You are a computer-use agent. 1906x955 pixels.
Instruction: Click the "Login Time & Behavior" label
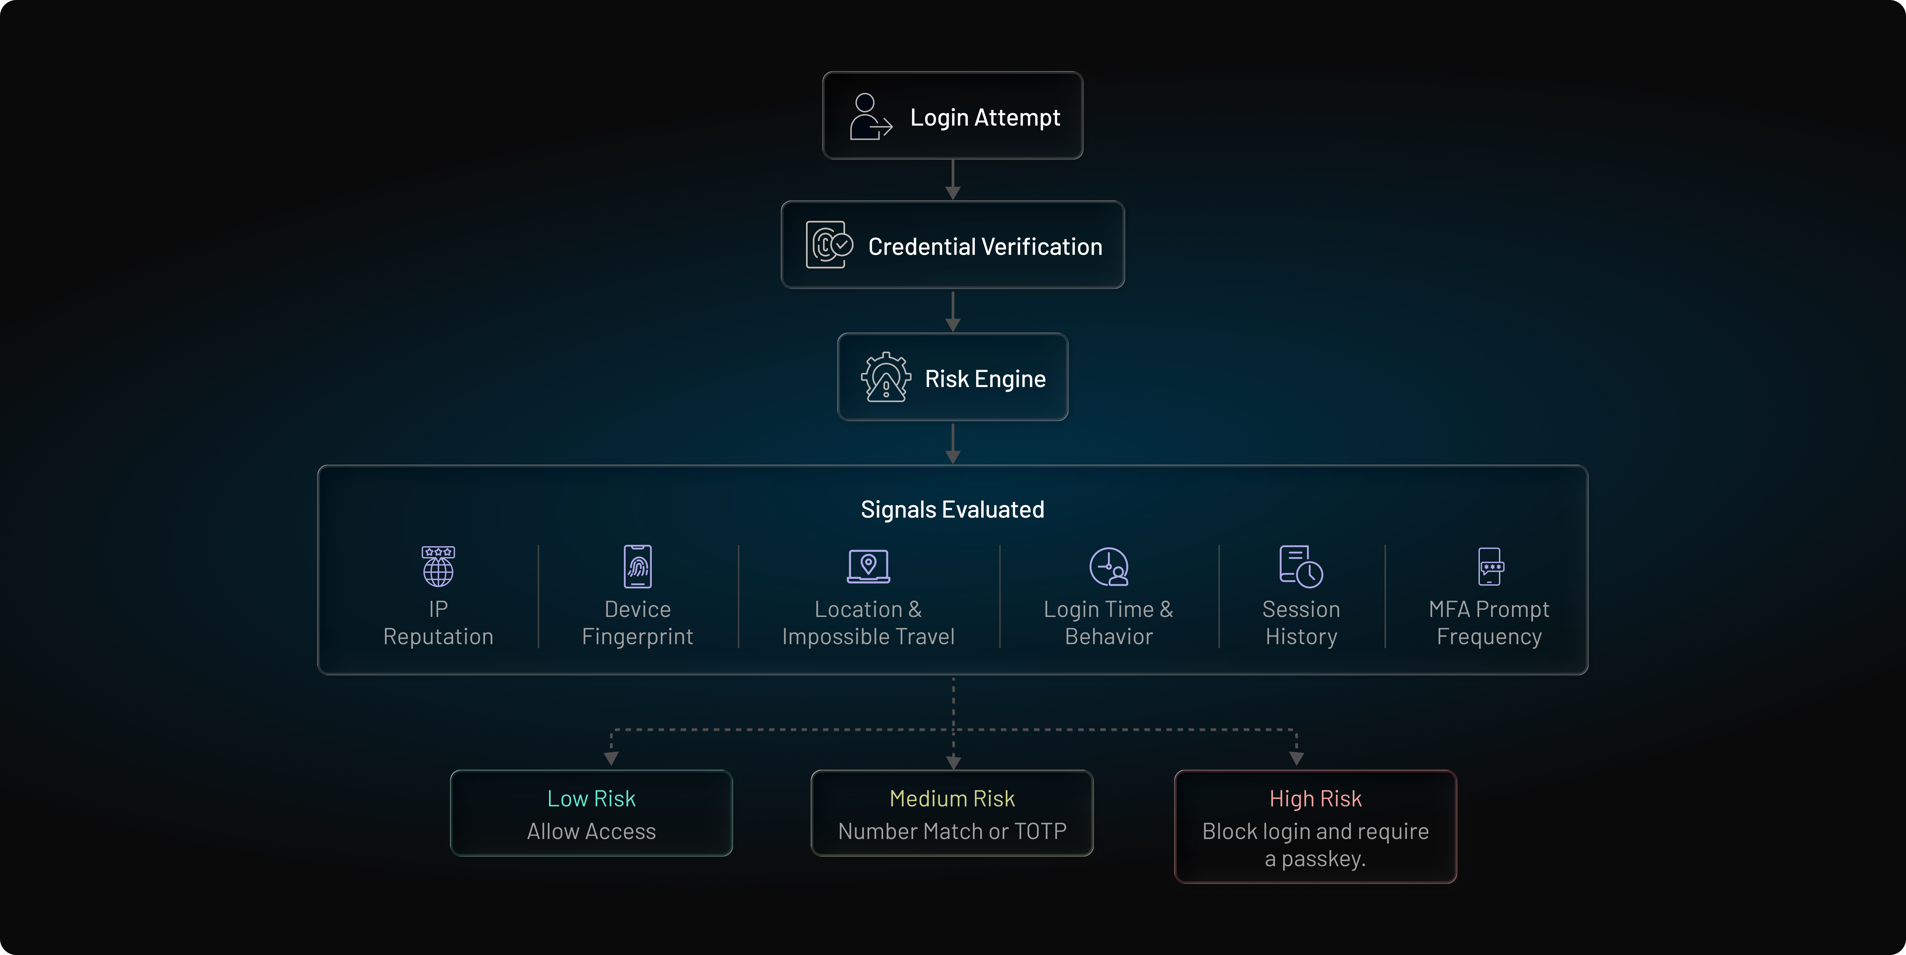click(1109, 622)
